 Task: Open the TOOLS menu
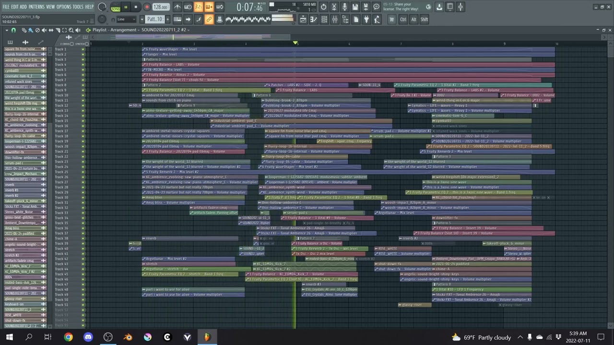[78, 7]
